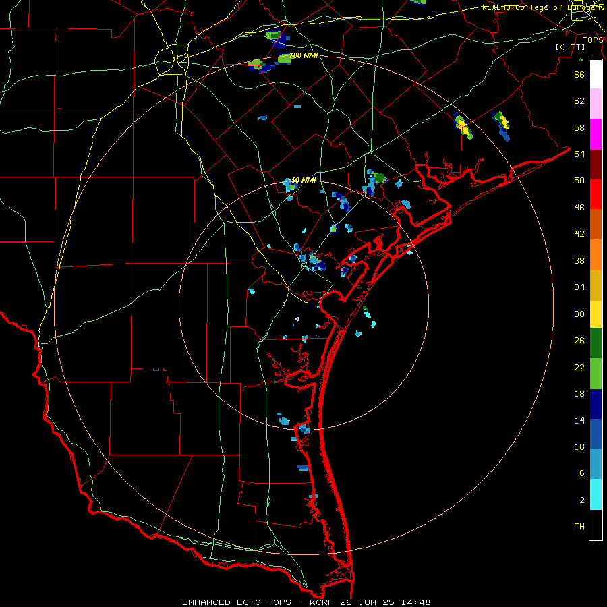Pick the bright yellow legend swatch
607x607 pixels.
coord(596,314)
